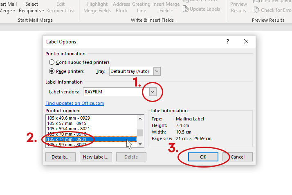Viewport: 292px width, 195px height.
Task: Click product list scroll down arrow
Action: point(140,144)
